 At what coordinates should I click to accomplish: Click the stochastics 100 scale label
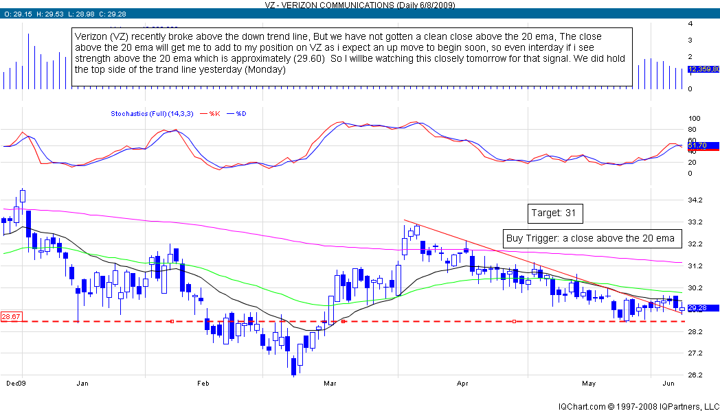click(695, 119)
